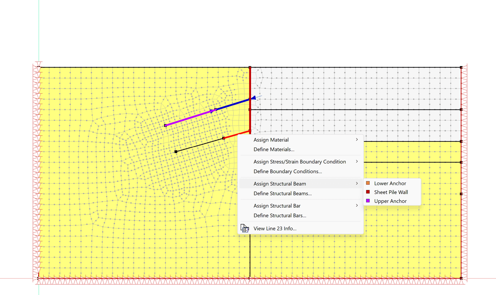The image size is (496, 295).
Task: Select the red sheet pile wall line
Action: pyautogui.click(x=250, y=87)
